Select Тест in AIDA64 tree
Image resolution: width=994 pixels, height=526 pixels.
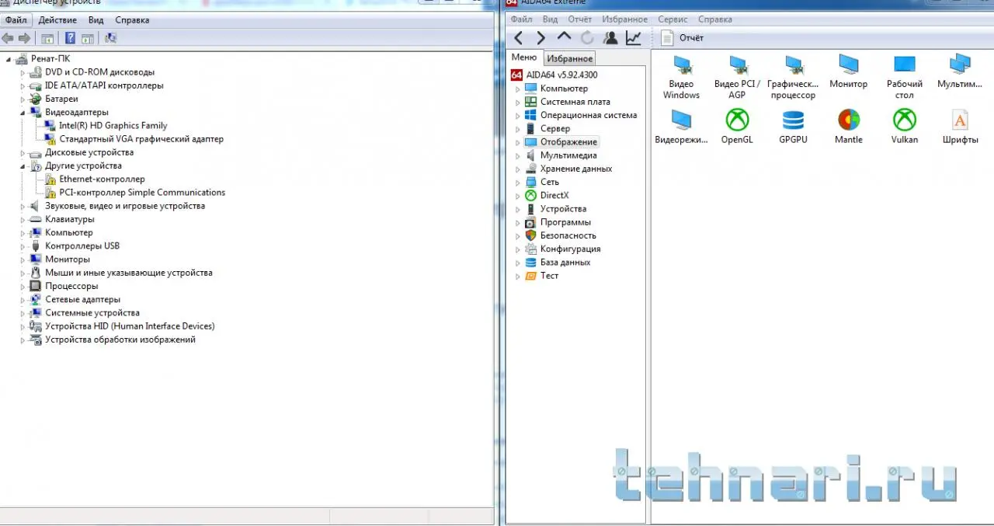(550, 276)
